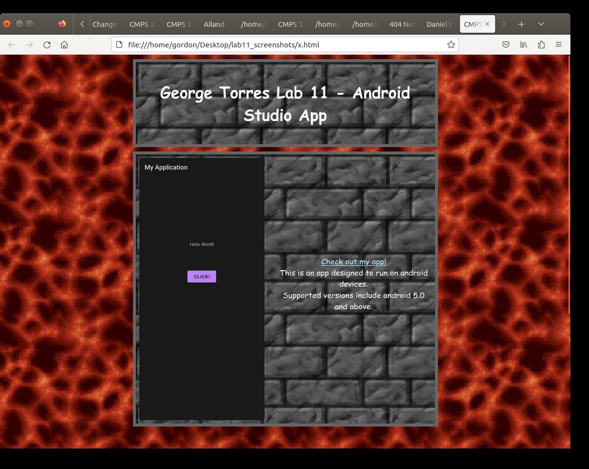This screenshot has height=469, width=589.
Task: Click the address bar showing x.html
Action: pos(284,45)
